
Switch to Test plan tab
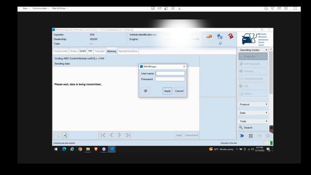coord(100,51)
